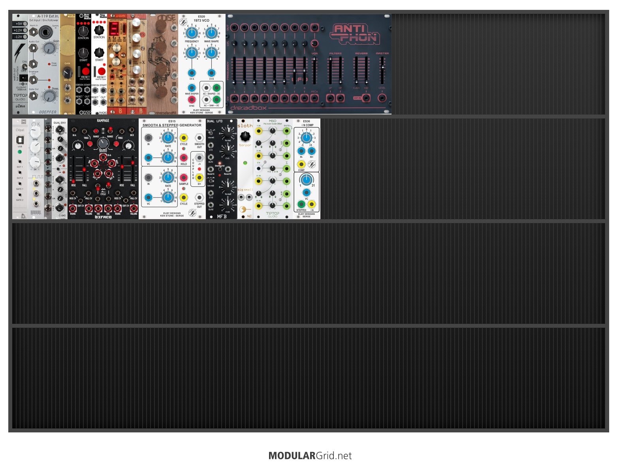Viewport: 621px width, 464px height.
Task: Click the A-119 Gate Out jack
Action: tap(34, 95)
